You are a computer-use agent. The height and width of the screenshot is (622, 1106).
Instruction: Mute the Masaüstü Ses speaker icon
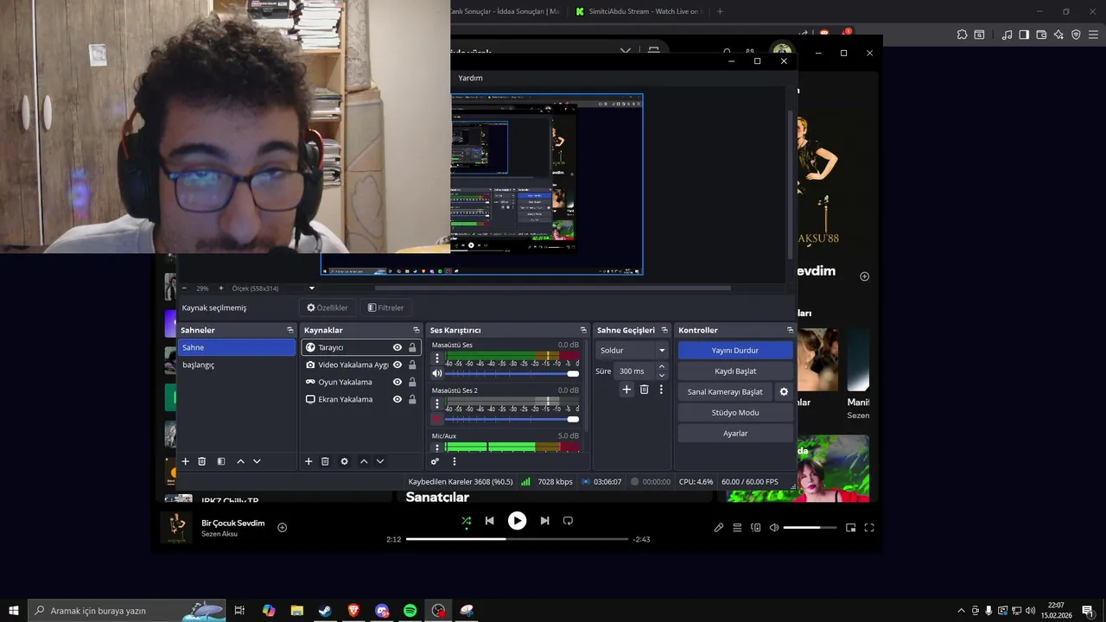pos(436,373)
